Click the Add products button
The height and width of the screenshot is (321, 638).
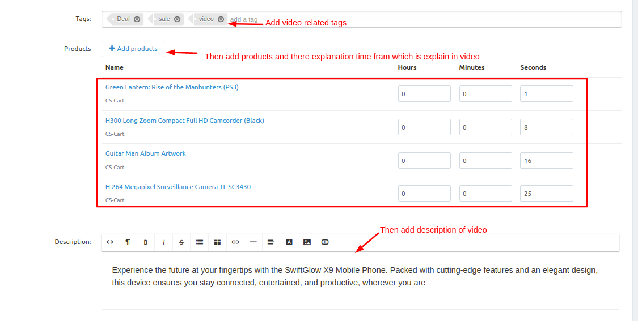coord(133,49)
